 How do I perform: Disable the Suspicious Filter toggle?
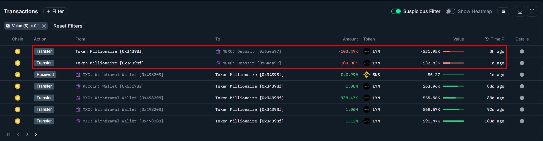tap(396, 11)
